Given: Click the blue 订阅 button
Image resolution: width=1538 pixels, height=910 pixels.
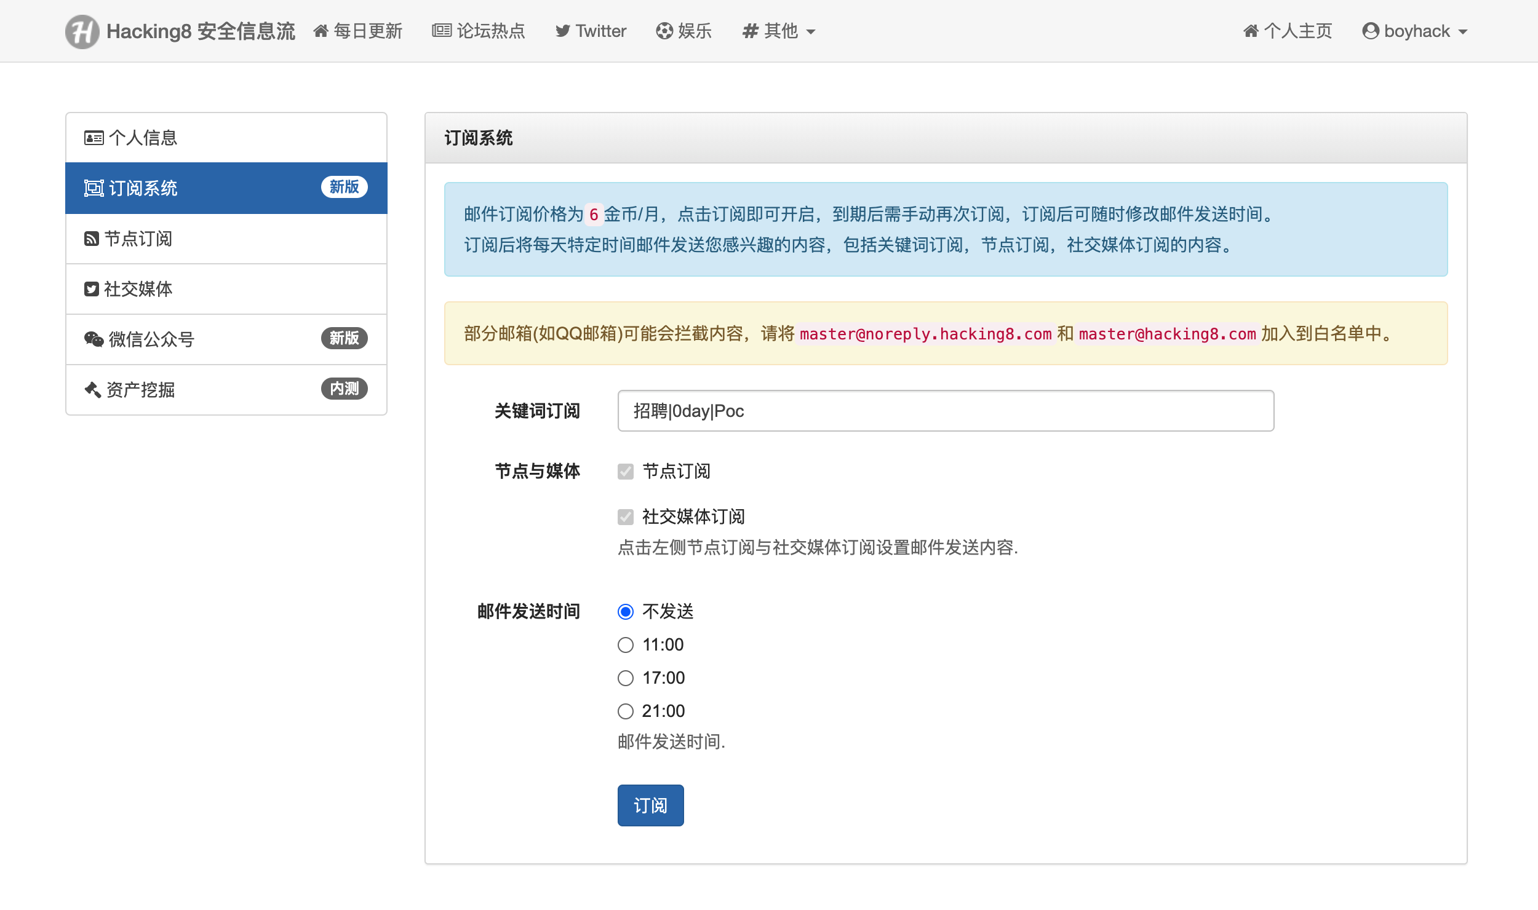Looking at the screenshot, I should (x=650, y=805).
